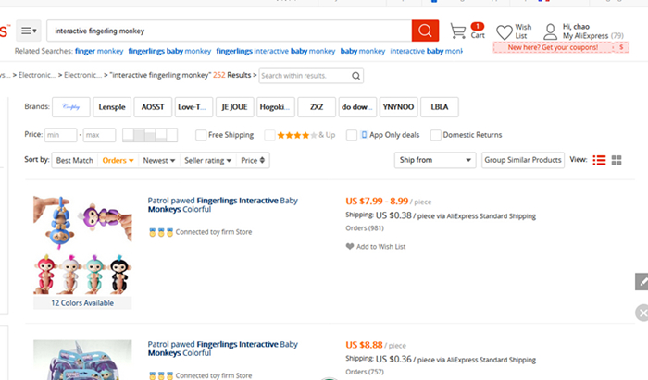Enable the Free Shipping checkbox

coord(201,135)
